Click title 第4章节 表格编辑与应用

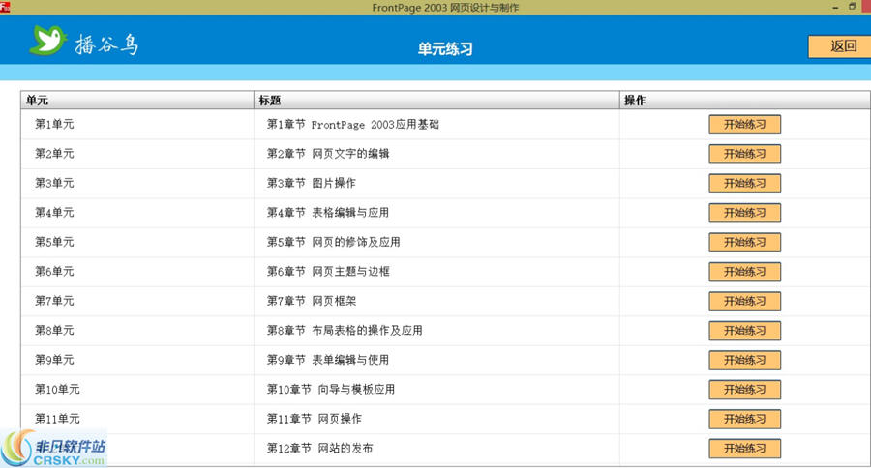coord(328,212)
